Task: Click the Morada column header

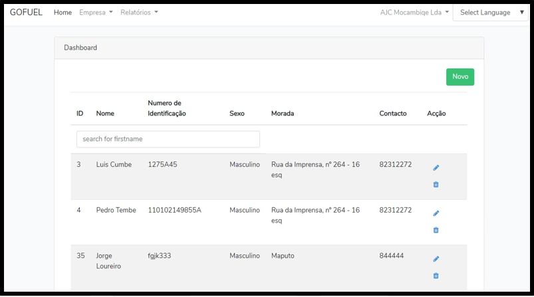Action: pyautogui.click(x=283, y=114)
